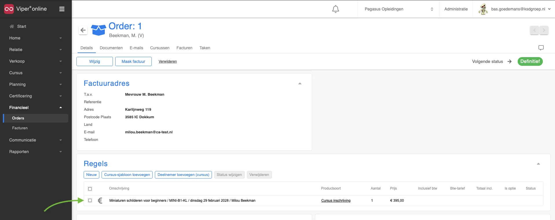
Task: Set status to Definitief
Action: click(530, 61)
